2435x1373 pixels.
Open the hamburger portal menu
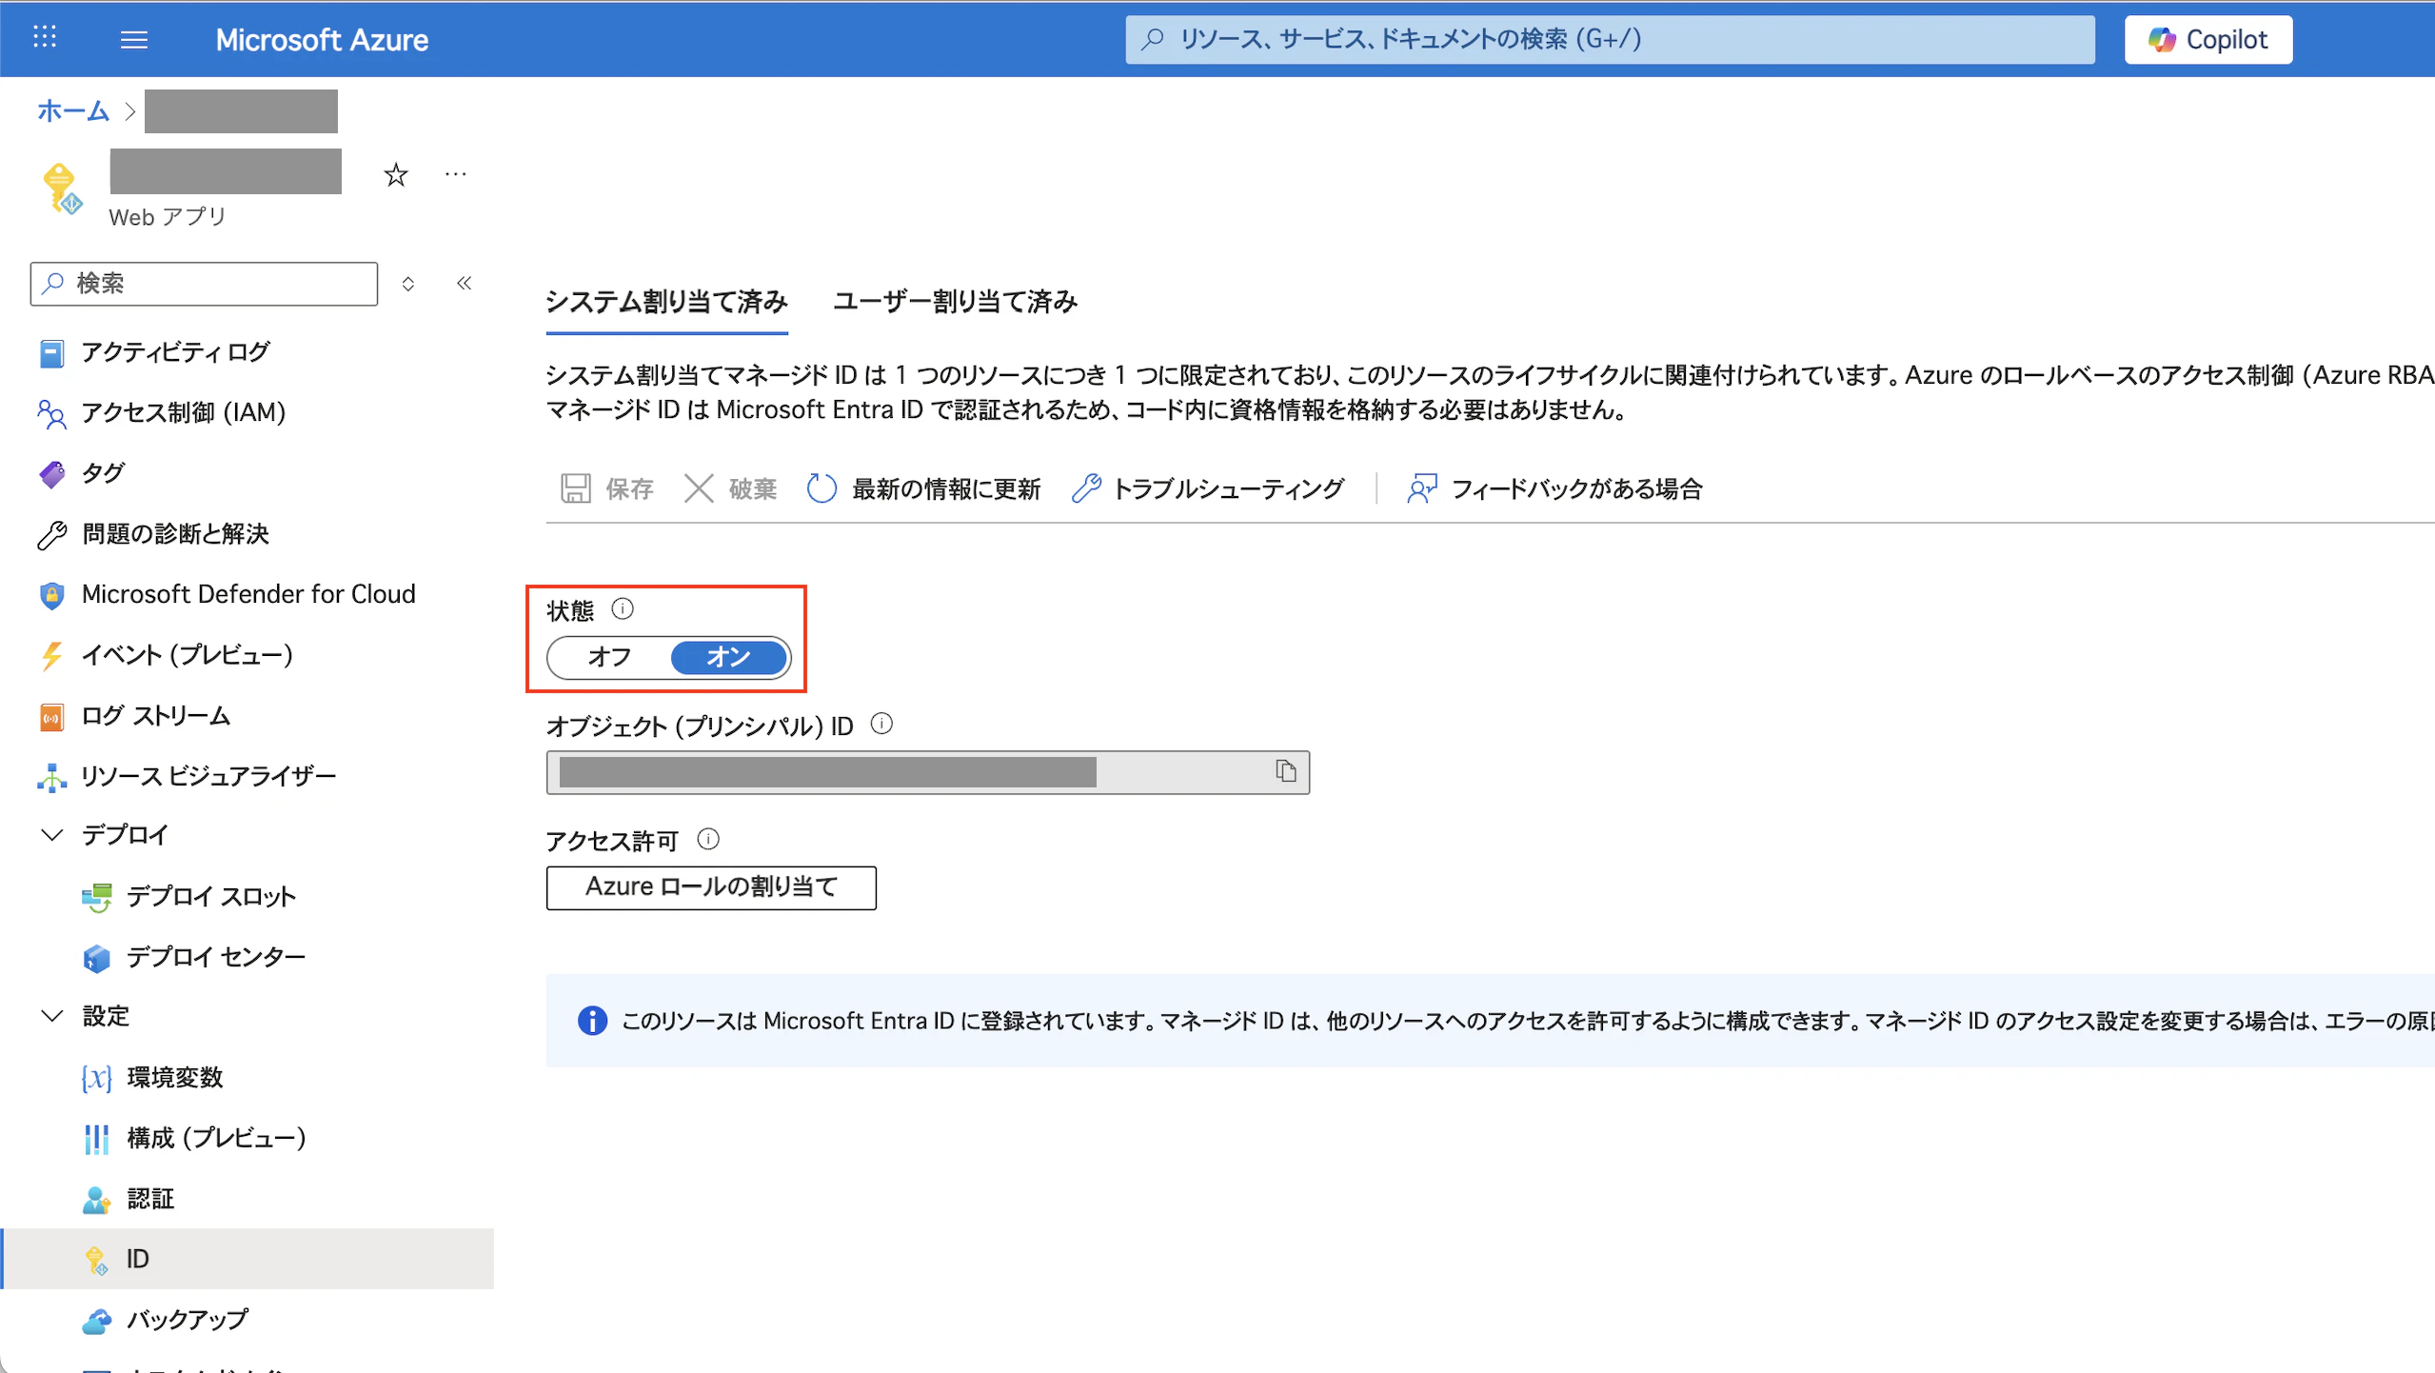(x=134, y=39)
